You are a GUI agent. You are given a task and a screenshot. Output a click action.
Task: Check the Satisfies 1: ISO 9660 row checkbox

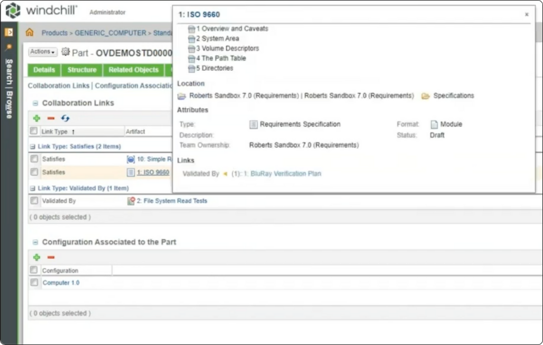point(34,172)
